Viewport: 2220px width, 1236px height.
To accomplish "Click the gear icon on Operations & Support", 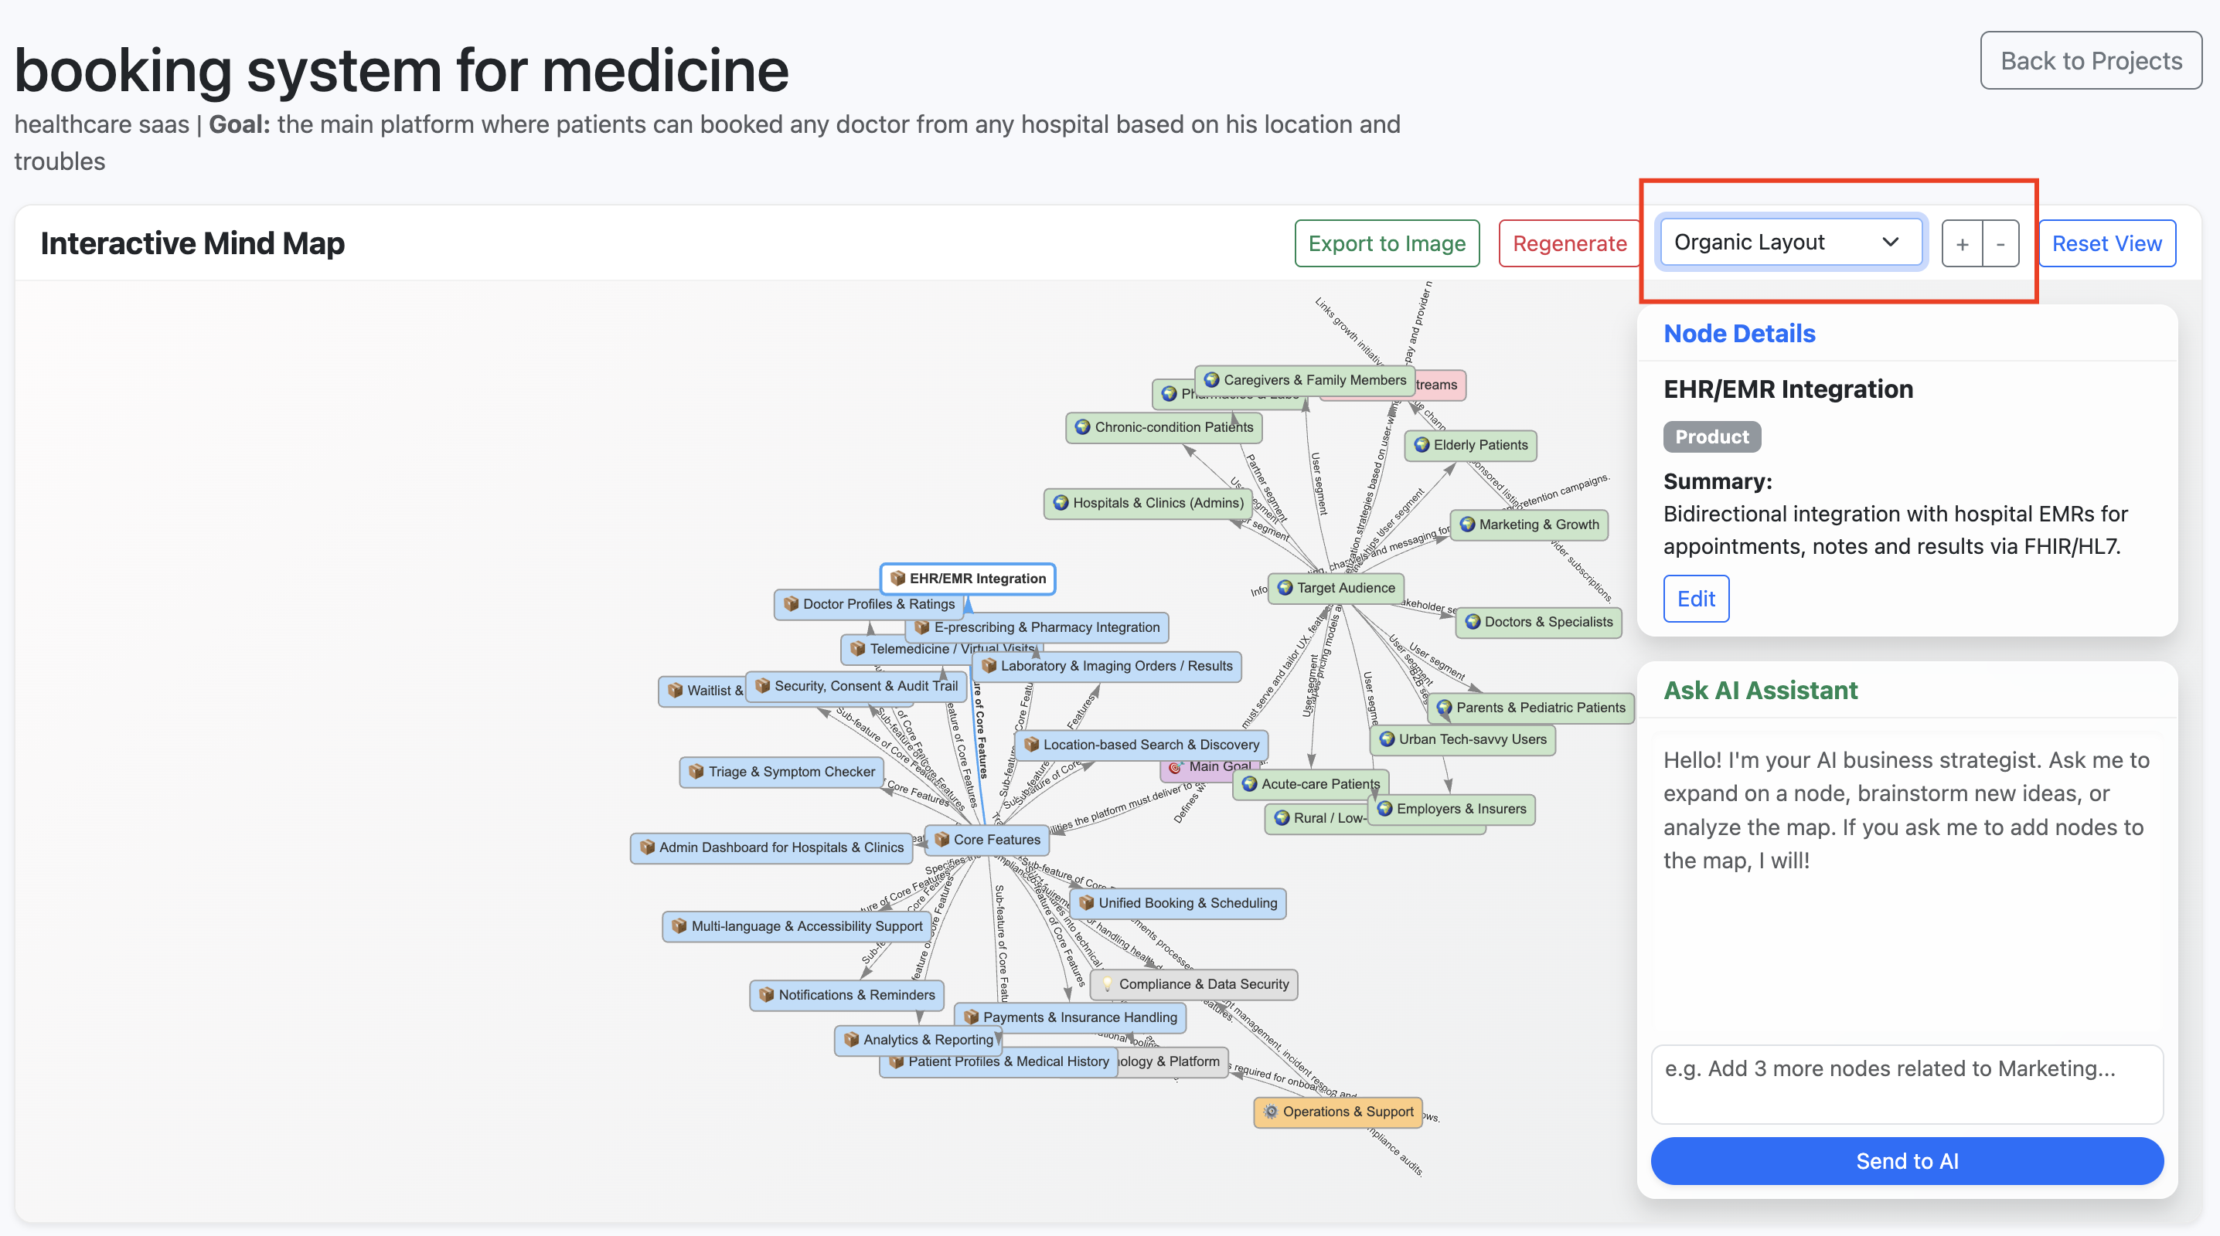I will (1270, 1111).
